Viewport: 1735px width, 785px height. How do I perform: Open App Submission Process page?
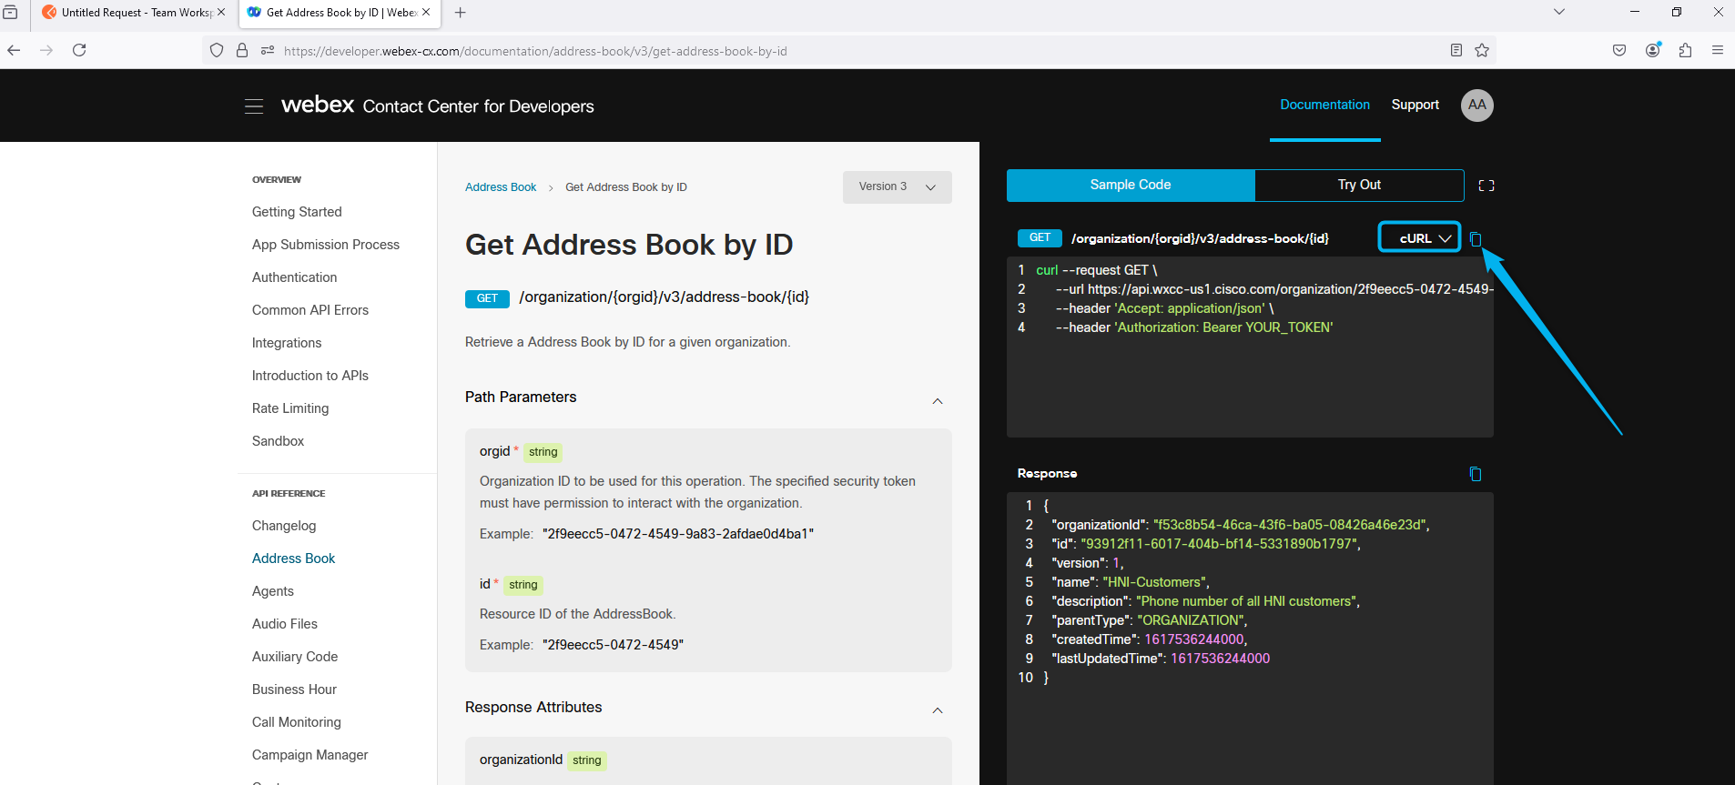tap(326, 245)
